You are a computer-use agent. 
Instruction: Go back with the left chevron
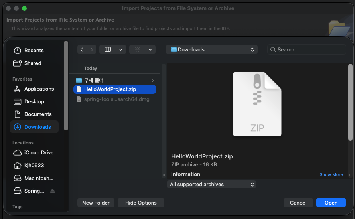82,49
